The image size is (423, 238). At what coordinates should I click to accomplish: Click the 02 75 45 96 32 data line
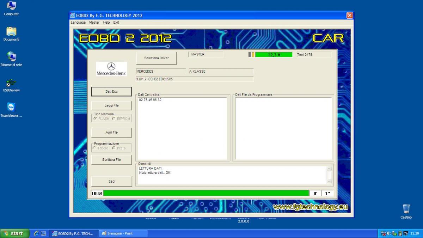[150, 100]
